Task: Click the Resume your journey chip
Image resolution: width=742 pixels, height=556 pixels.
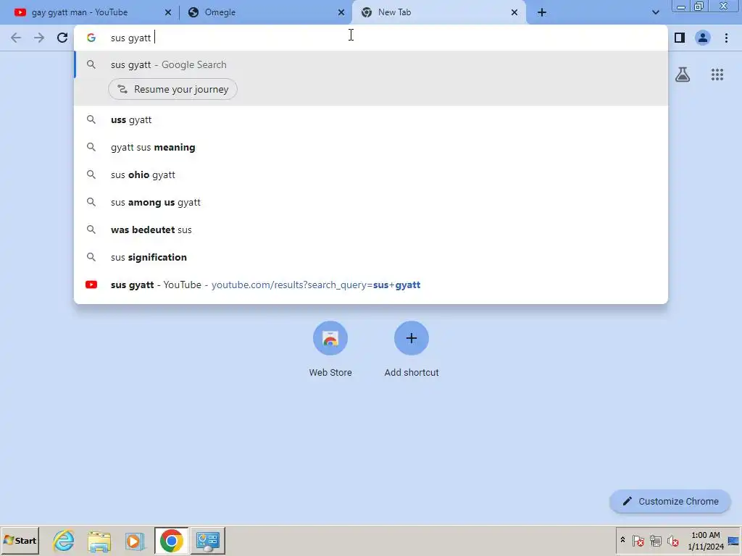Action: pyautogui.click(x=172, y=89)
